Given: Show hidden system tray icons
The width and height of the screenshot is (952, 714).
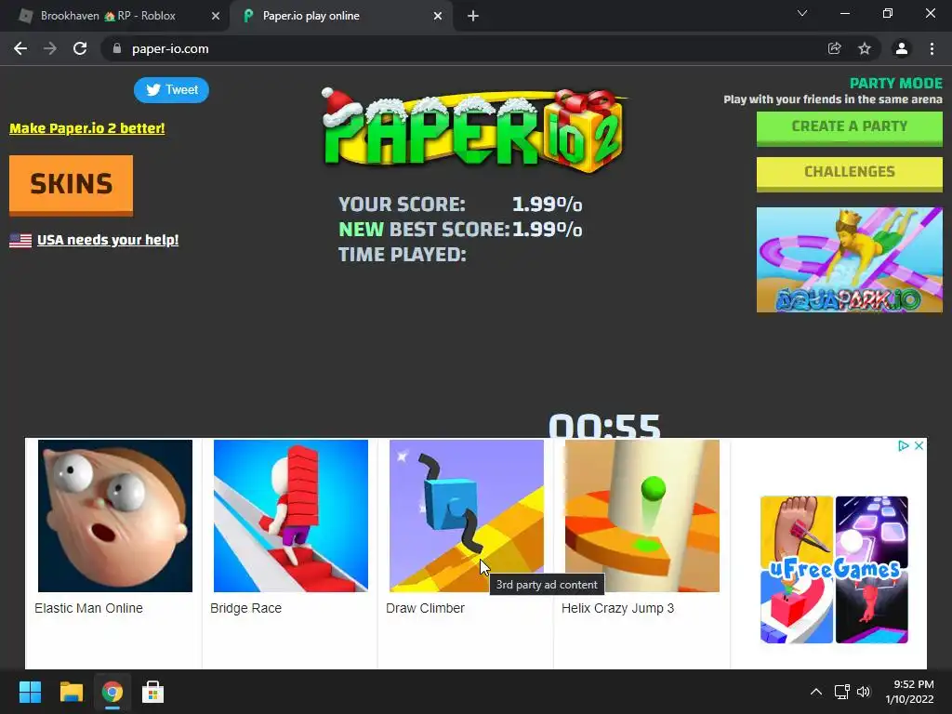Looking at the screenshot, I should tap(816, 692).
